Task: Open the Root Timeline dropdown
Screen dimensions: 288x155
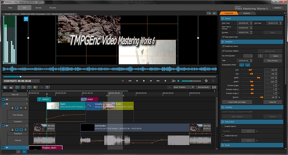Action: (x=184, y=87)
